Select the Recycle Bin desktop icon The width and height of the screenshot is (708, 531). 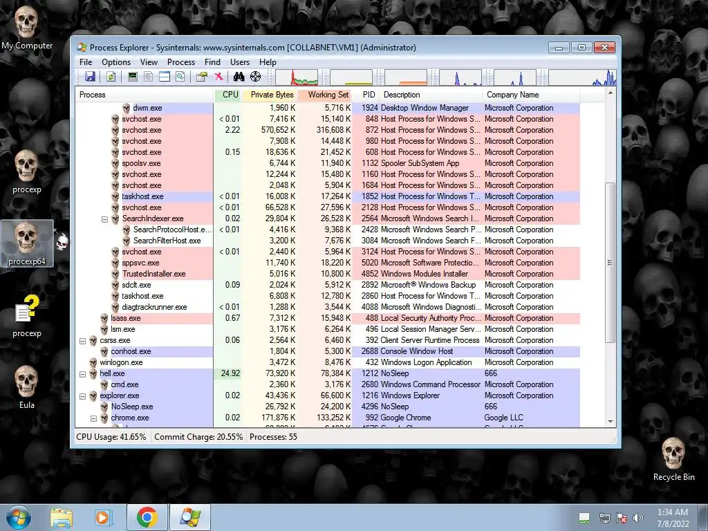pyautogui.click(x=673, y=459)
